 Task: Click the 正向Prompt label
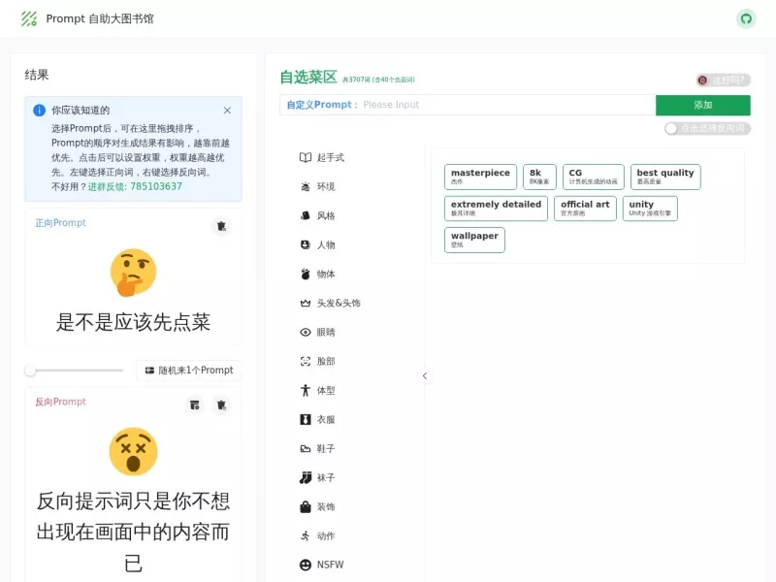pos(60,223)
